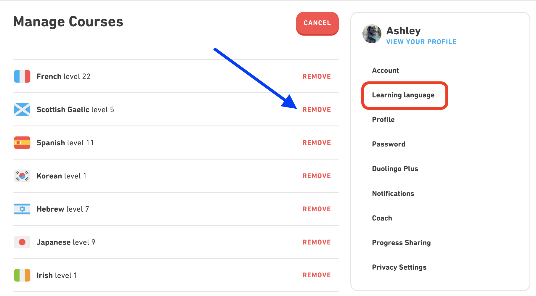Click the Irish flag icon
The width and height of the screenshot is (536, 296).
click(22, 275)
